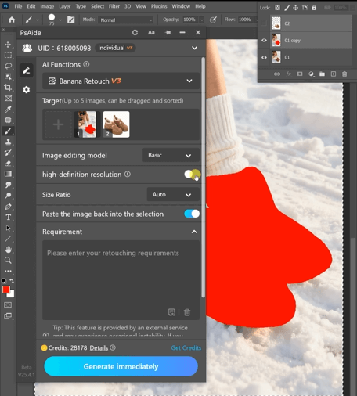Create a new group folder icon
The width and height of the screenshot is (357, 396).
point(322,74)
